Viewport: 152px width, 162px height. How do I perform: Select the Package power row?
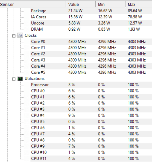[91, 11]
